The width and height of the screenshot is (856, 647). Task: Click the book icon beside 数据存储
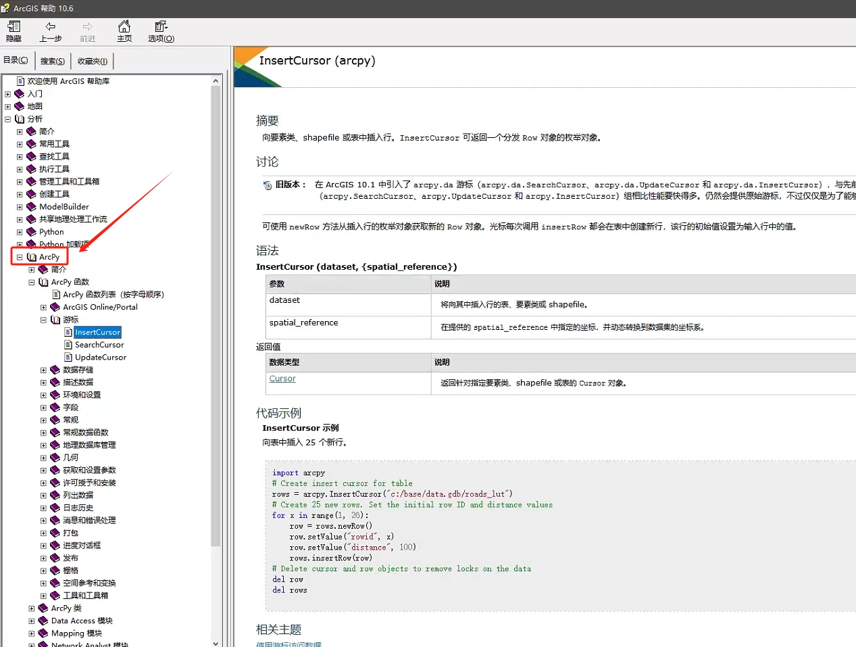(55, 370)
